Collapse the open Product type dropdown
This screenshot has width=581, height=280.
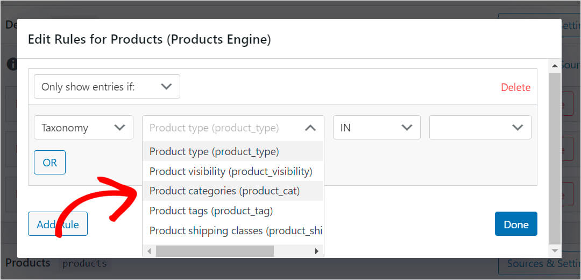310,128
